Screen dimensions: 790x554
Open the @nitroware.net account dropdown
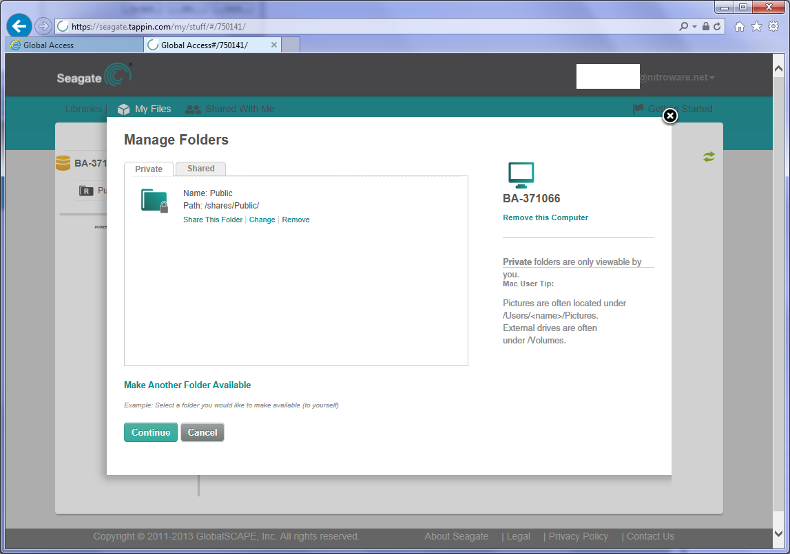[676, 77]
